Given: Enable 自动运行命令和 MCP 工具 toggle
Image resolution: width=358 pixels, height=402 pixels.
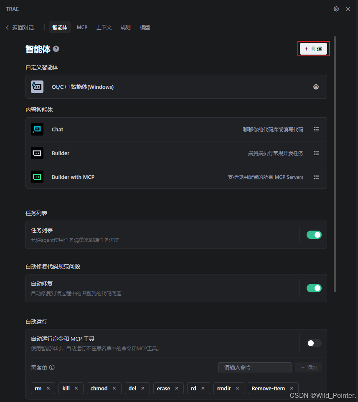Looking at the screenshot, I should pos(314,343).
